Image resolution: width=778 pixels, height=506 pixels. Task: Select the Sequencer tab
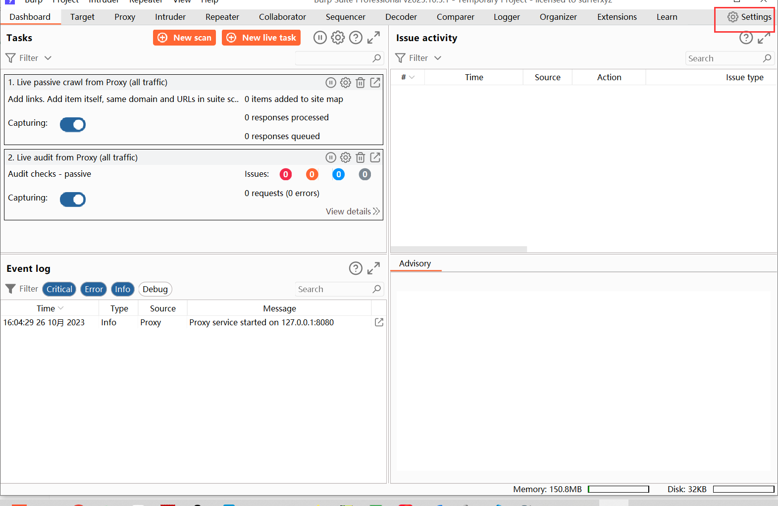tap(346, 17)
